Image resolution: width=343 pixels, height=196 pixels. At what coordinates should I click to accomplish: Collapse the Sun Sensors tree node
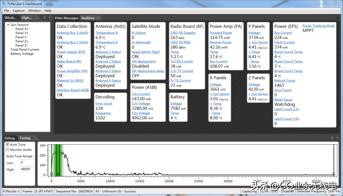(x=8, y=25)
